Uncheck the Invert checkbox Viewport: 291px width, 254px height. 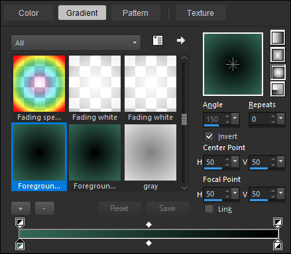point(209,136)
